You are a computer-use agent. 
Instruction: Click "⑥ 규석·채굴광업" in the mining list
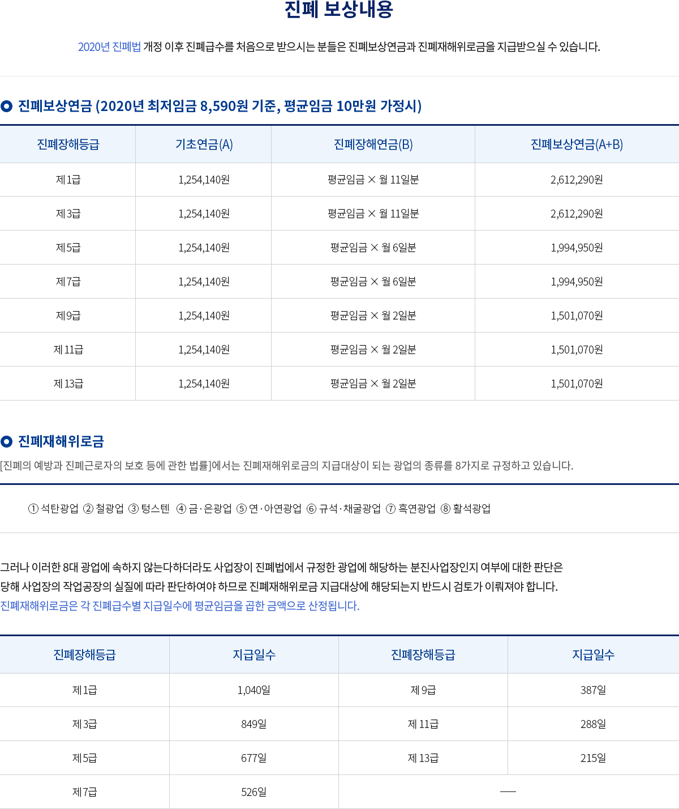click(x=343, y=509)
